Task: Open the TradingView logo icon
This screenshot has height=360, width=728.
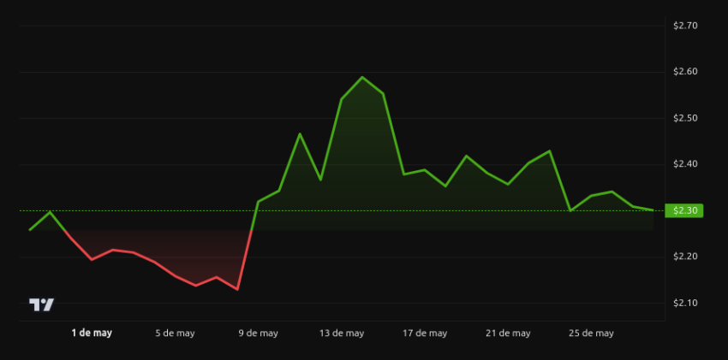Action: pos(42,304)
